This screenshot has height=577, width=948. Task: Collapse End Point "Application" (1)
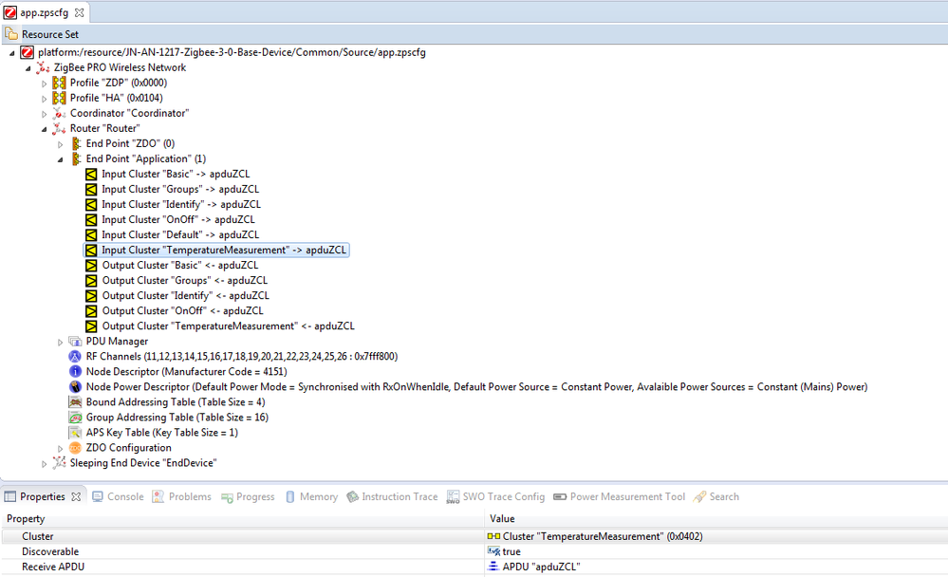(60, 159)
